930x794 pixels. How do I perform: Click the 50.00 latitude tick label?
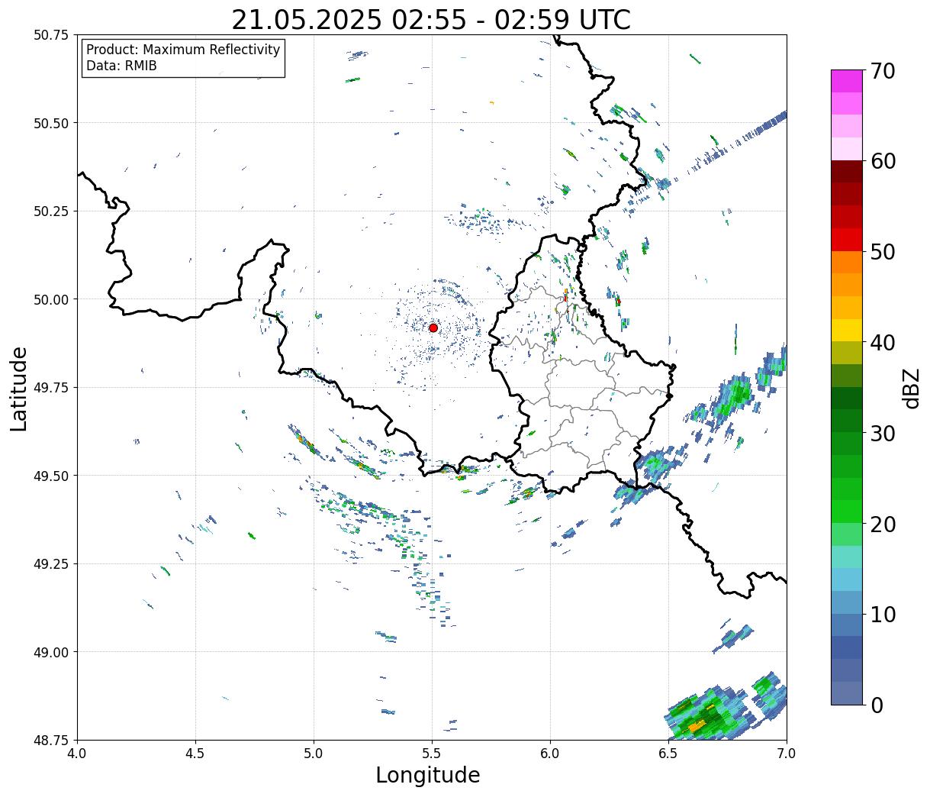pyautogui.click(x=50, y=299)
